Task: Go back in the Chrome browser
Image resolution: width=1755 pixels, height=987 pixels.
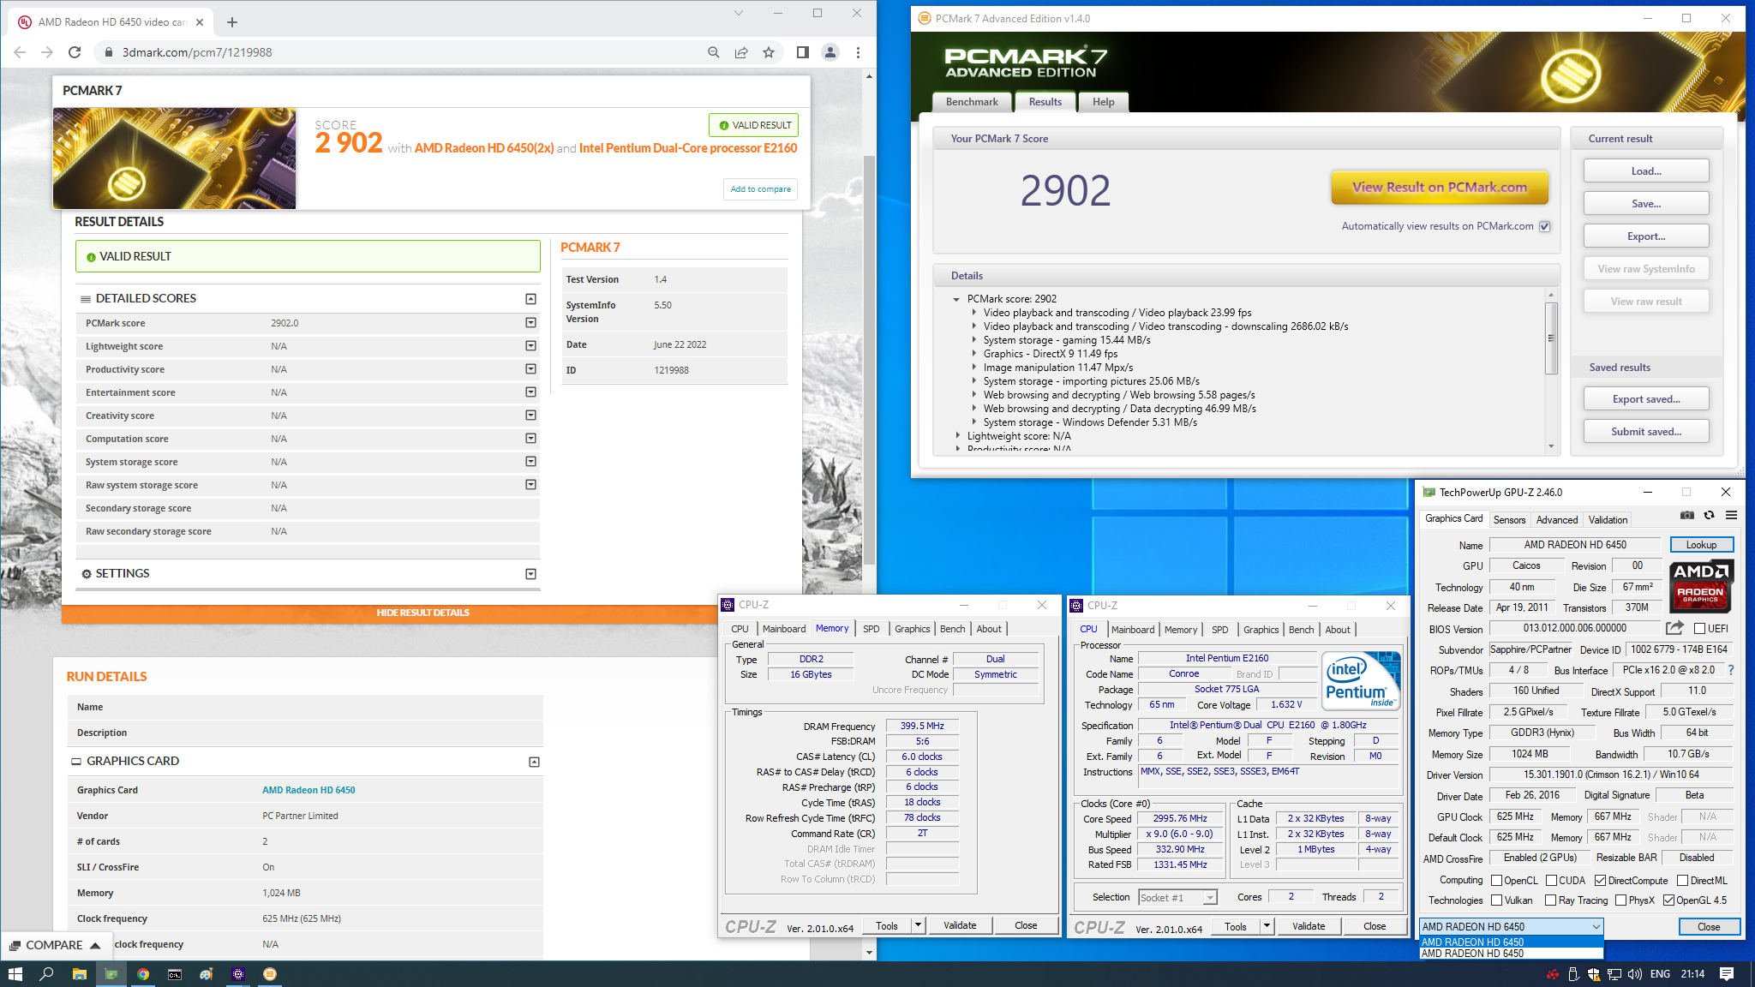Action: (20, 52)
